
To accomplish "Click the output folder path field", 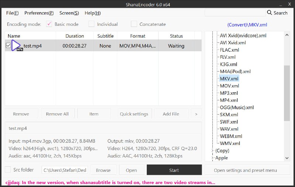I will (x=64, y=170).
